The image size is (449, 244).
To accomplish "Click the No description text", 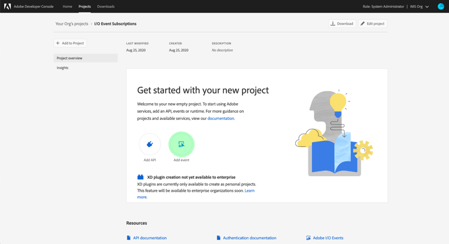I will point(222,50).
